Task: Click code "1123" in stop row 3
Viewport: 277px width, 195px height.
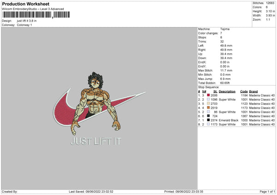Action: [244, 103]
